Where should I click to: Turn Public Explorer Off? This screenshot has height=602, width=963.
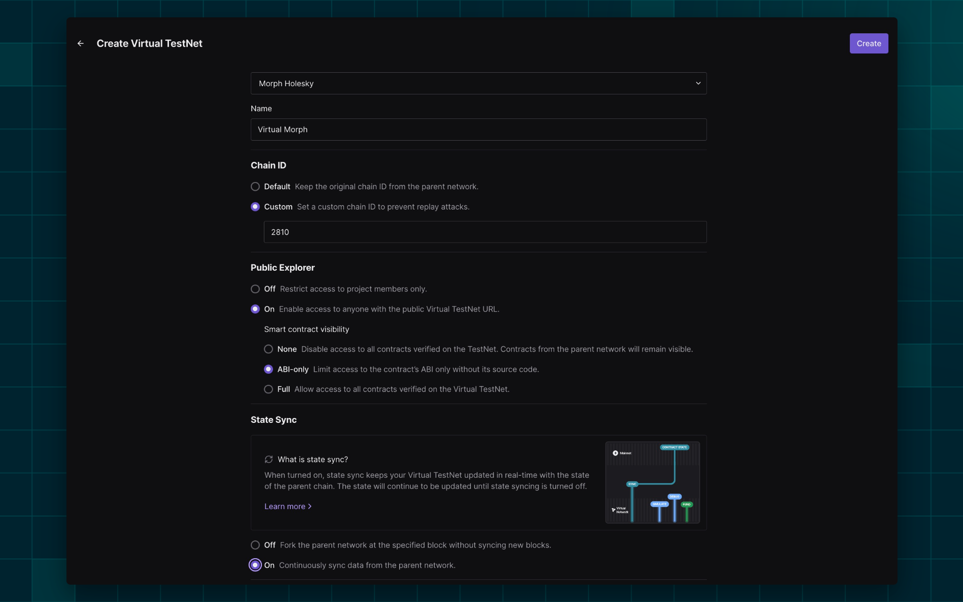point(255,289)
